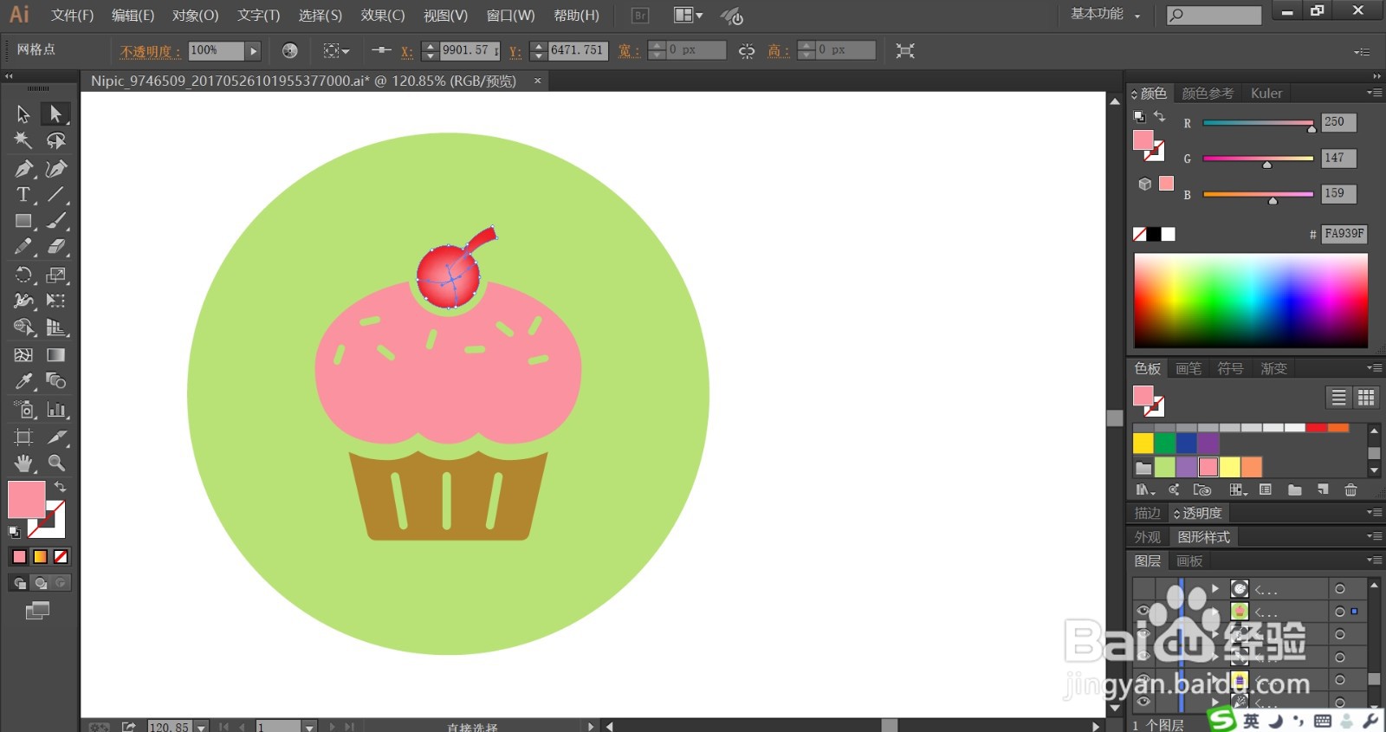Select the black arrow Selection tool
Viewport: 1386px width, 732px height.
coord(23,114)
